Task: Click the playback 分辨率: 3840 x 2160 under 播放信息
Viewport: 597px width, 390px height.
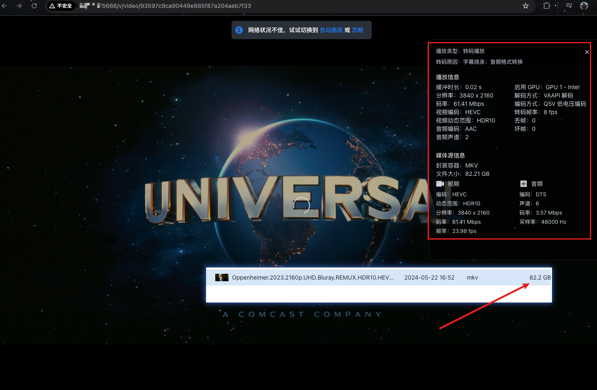Action: coord(465,95)
